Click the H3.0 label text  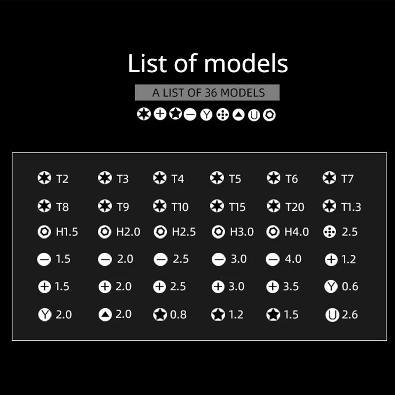[x=241, y=232]
